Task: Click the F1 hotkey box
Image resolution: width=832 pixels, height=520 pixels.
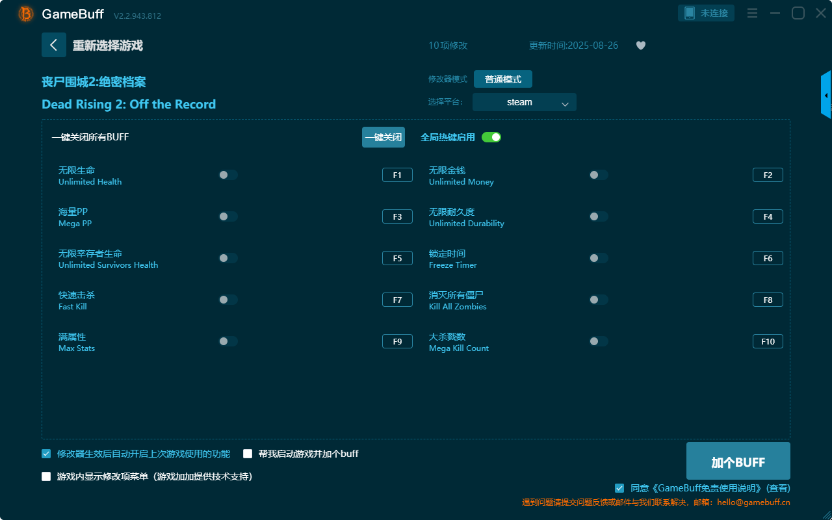Action: (397, 175)
